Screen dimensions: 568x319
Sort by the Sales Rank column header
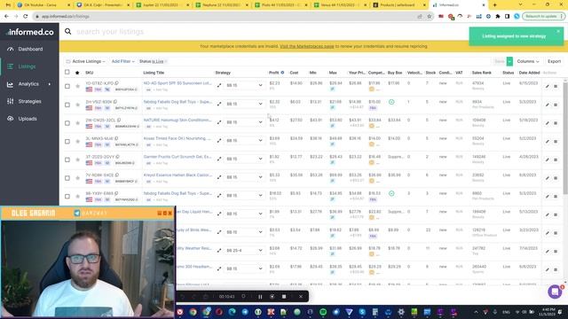click(481, 73)
